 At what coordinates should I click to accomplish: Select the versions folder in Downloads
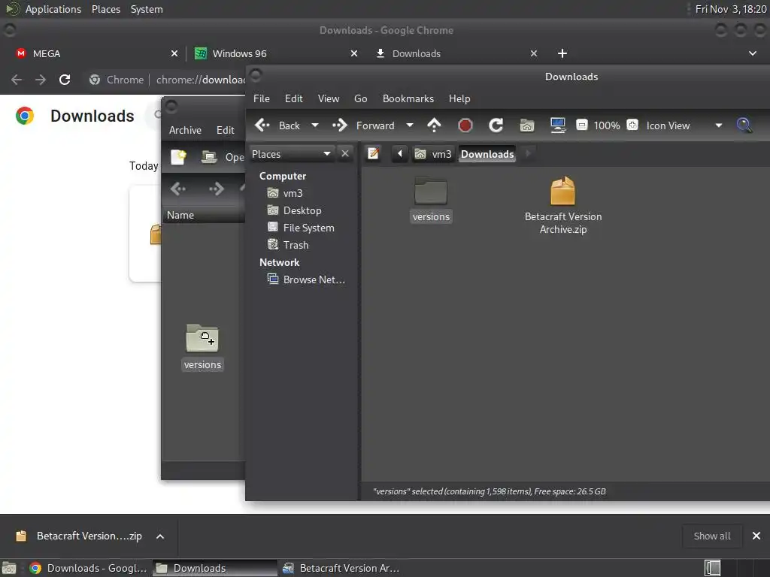click(431, 199)
